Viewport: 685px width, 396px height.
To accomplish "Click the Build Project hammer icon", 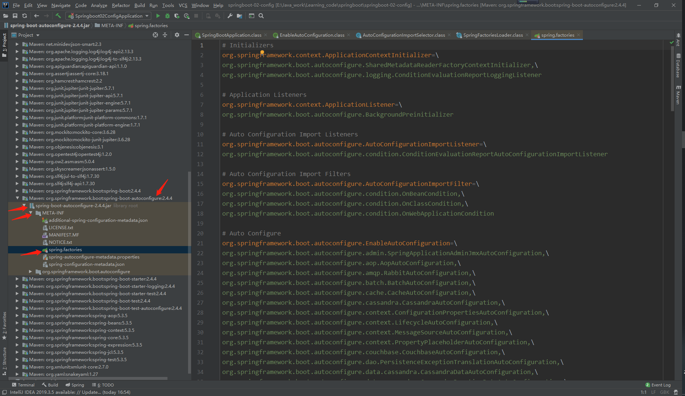I will (x=58, y=16).
